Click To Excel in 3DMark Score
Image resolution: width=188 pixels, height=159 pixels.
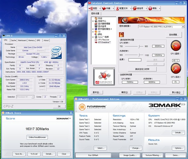pyautogui.click(x=34, y=154)
